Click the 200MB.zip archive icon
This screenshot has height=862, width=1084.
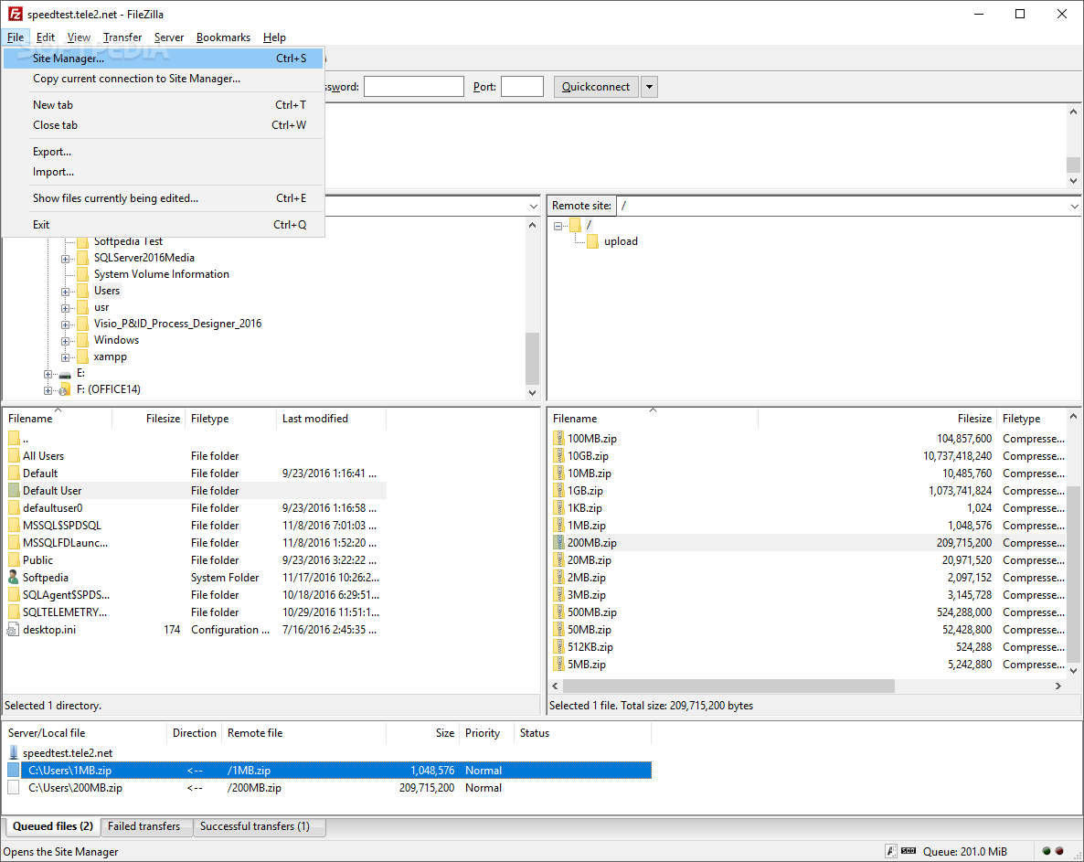click(559, 543)
